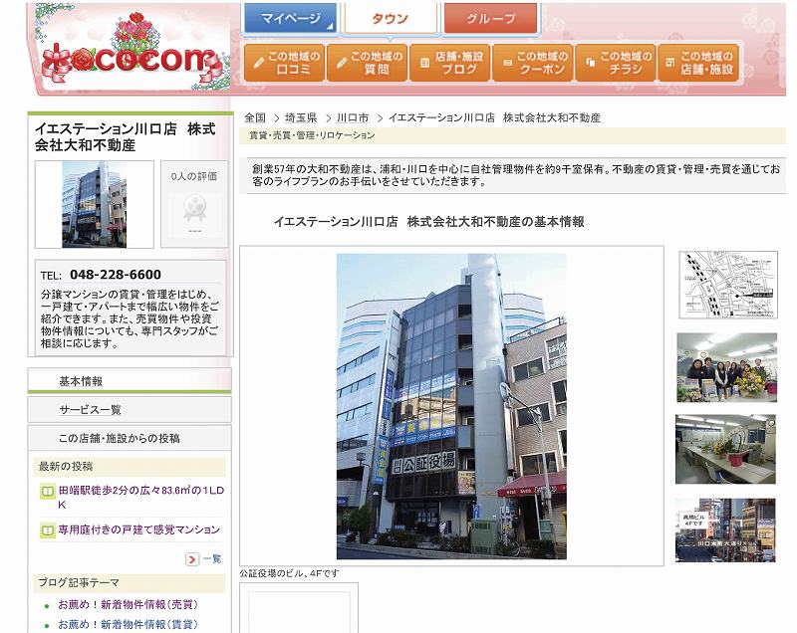Open この地域のクーポン button
Image resolution: width=797 pixels, height=633 pixels.
click(533, 63)
